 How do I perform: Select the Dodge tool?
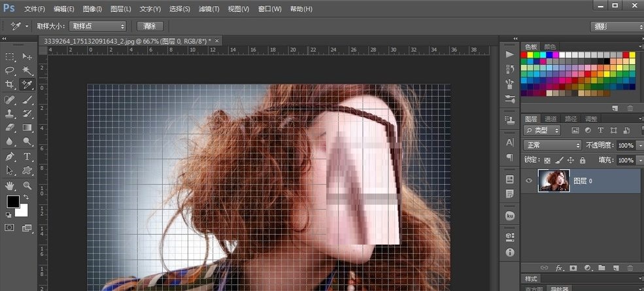click(x=27, y=141)
